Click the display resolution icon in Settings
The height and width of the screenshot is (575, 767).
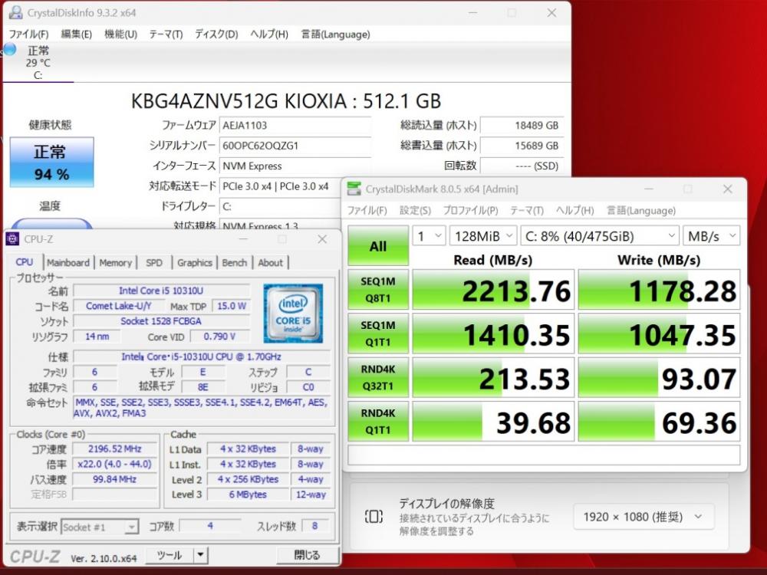[x=374, y=516]
